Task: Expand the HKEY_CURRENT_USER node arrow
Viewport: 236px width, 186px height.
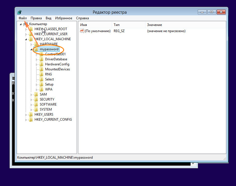Action: pos(26,34)
